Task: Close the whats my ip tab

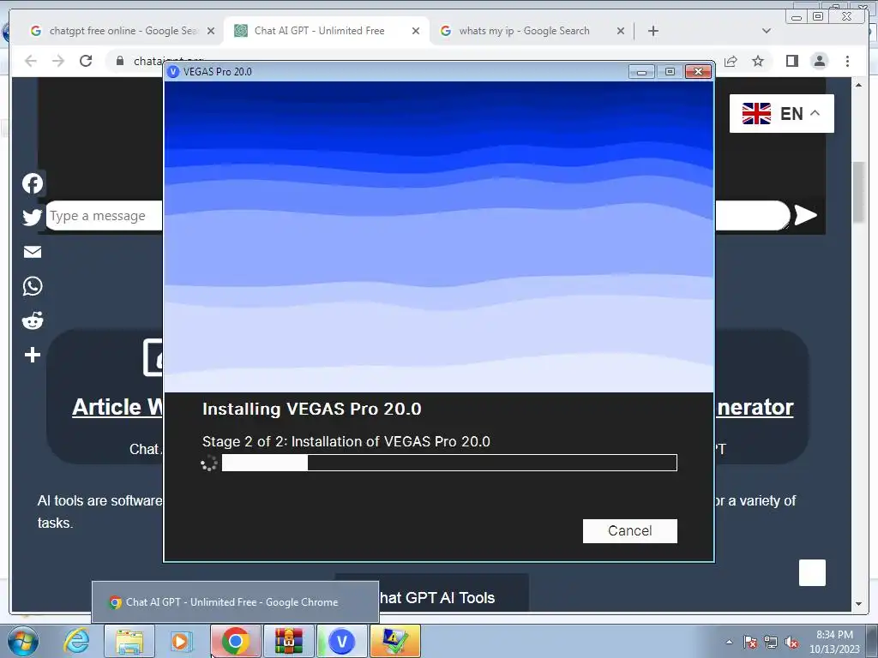Action: tap(621, 31)
